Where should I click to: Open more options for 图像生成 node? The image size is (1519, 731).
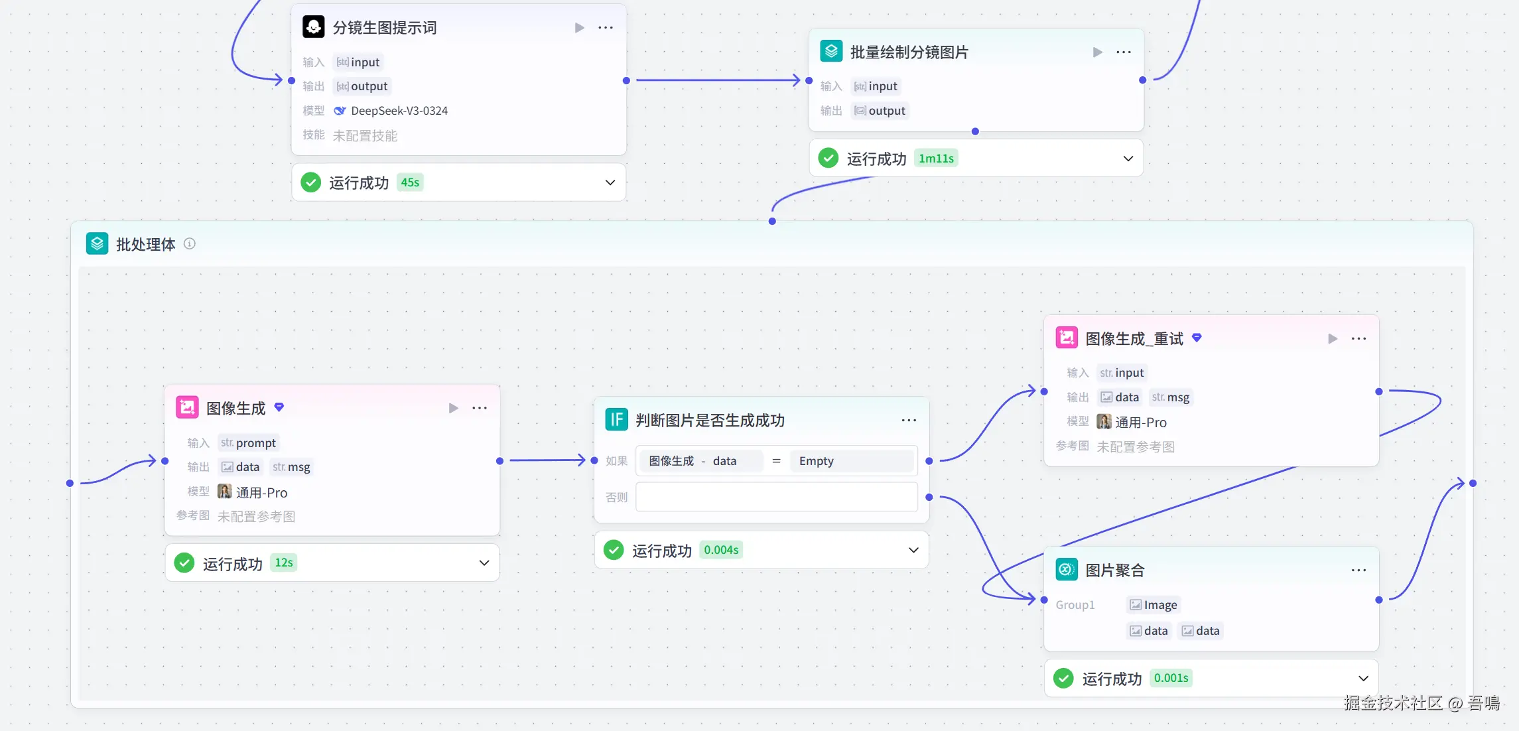[480, 408]
